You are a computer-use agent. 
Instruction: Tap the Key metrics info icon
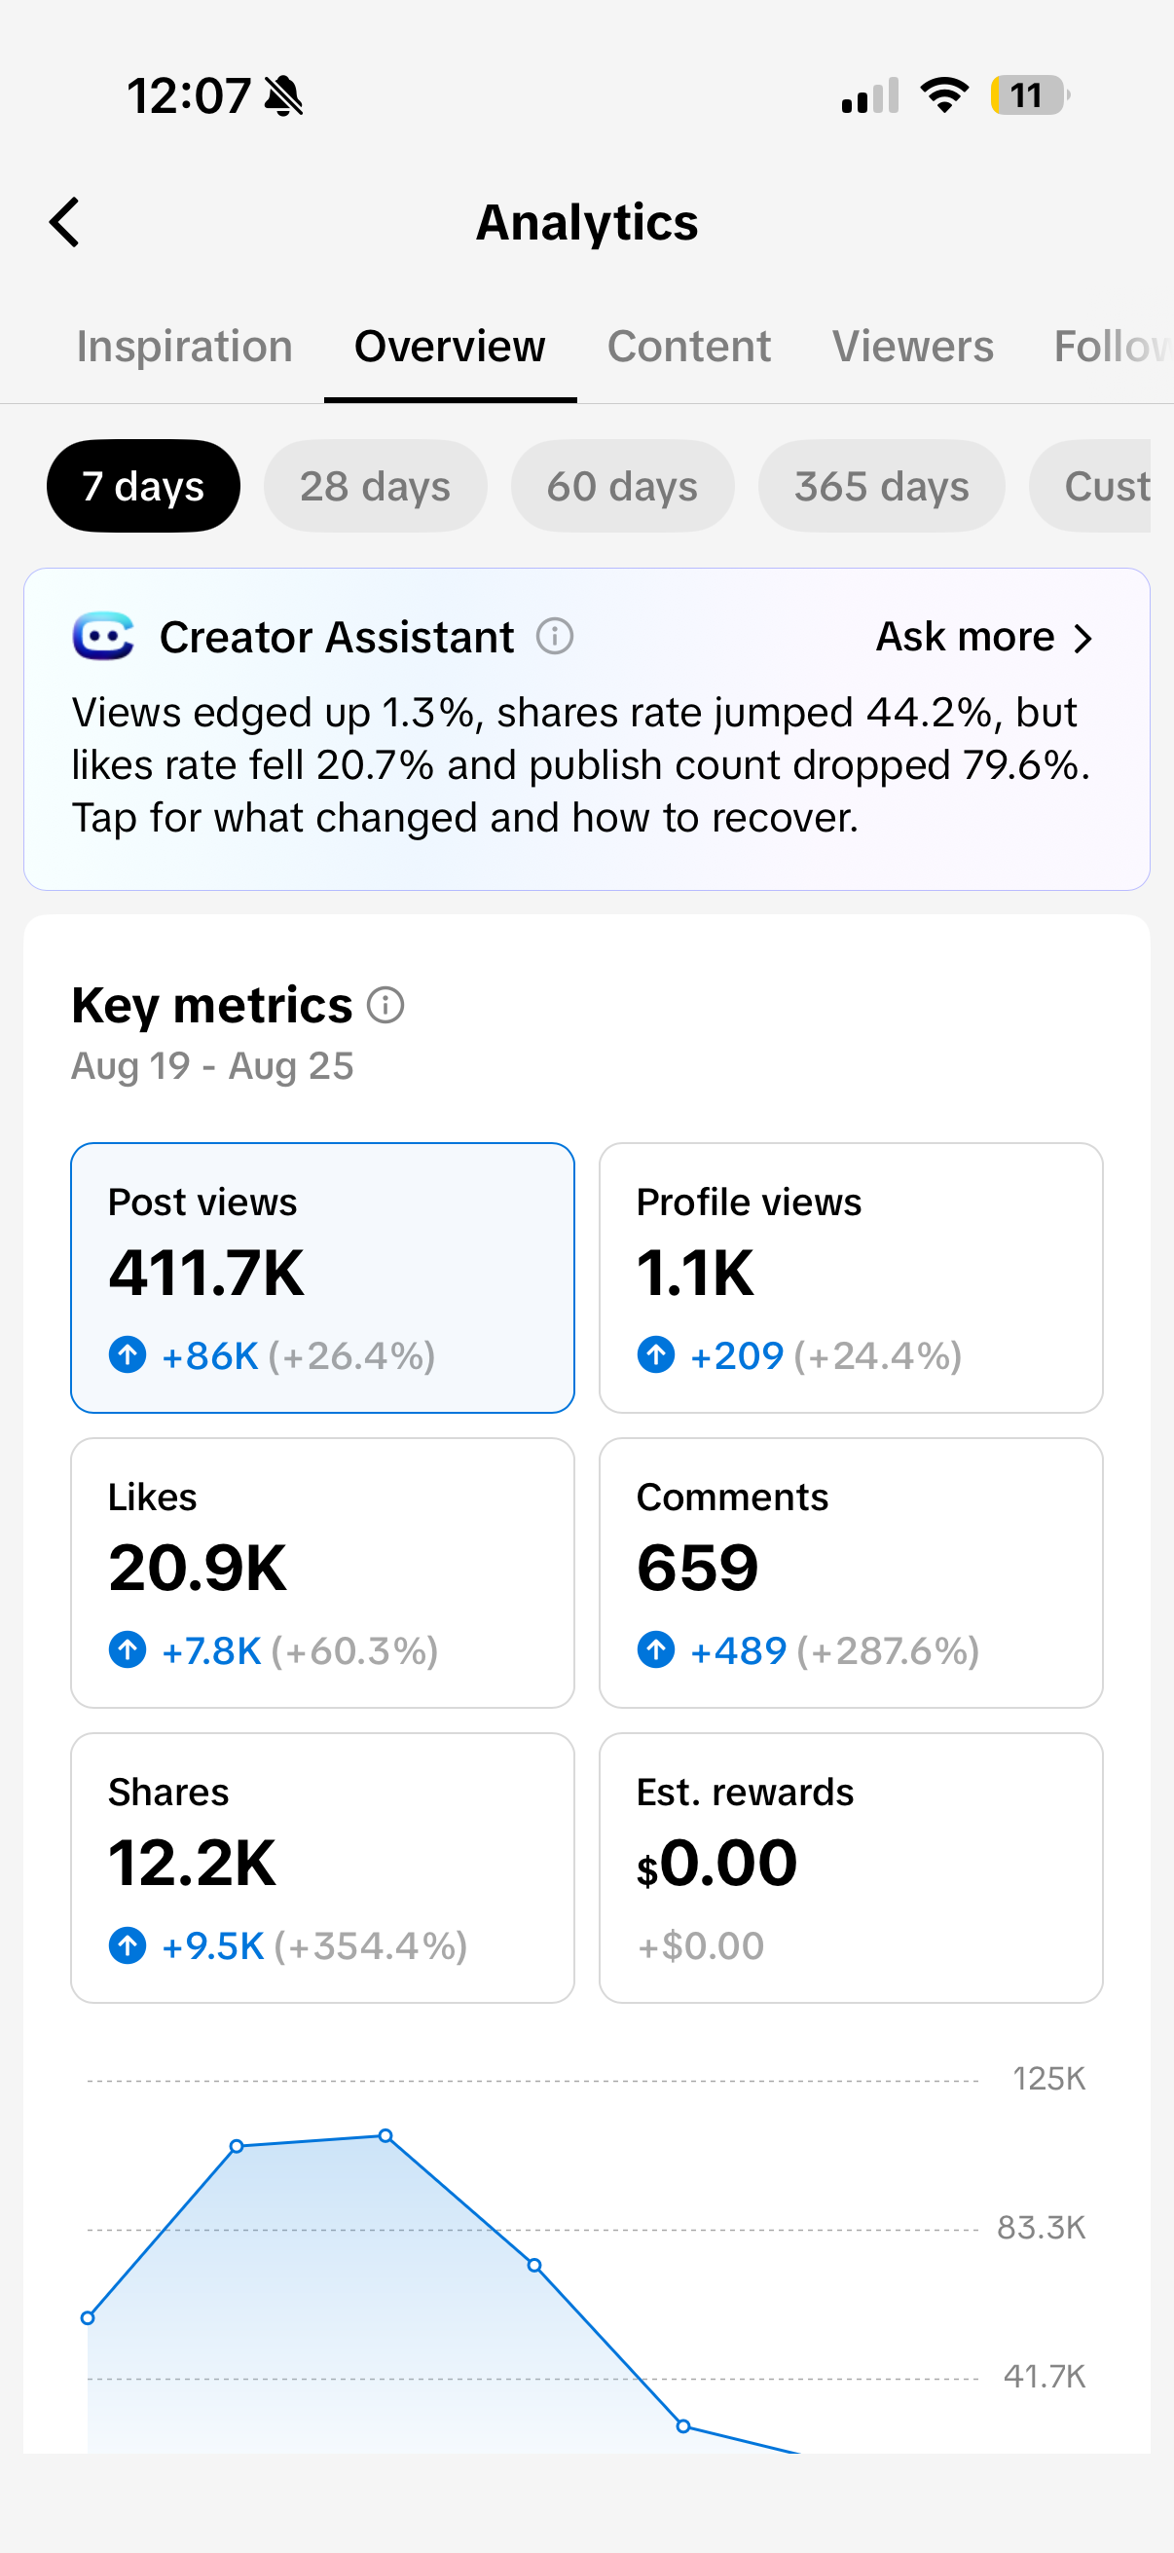[x=385, y=1005]
